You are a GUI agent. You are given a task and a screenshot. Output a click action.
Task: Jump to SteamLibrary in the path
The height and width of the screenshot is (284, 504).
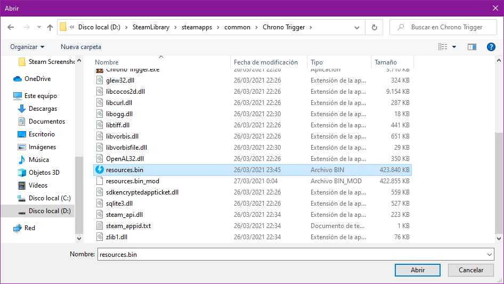pyautogui.click(x=151, y=27)
